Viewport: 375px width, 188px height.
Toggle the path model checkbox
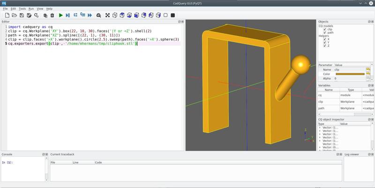point(325,33)
